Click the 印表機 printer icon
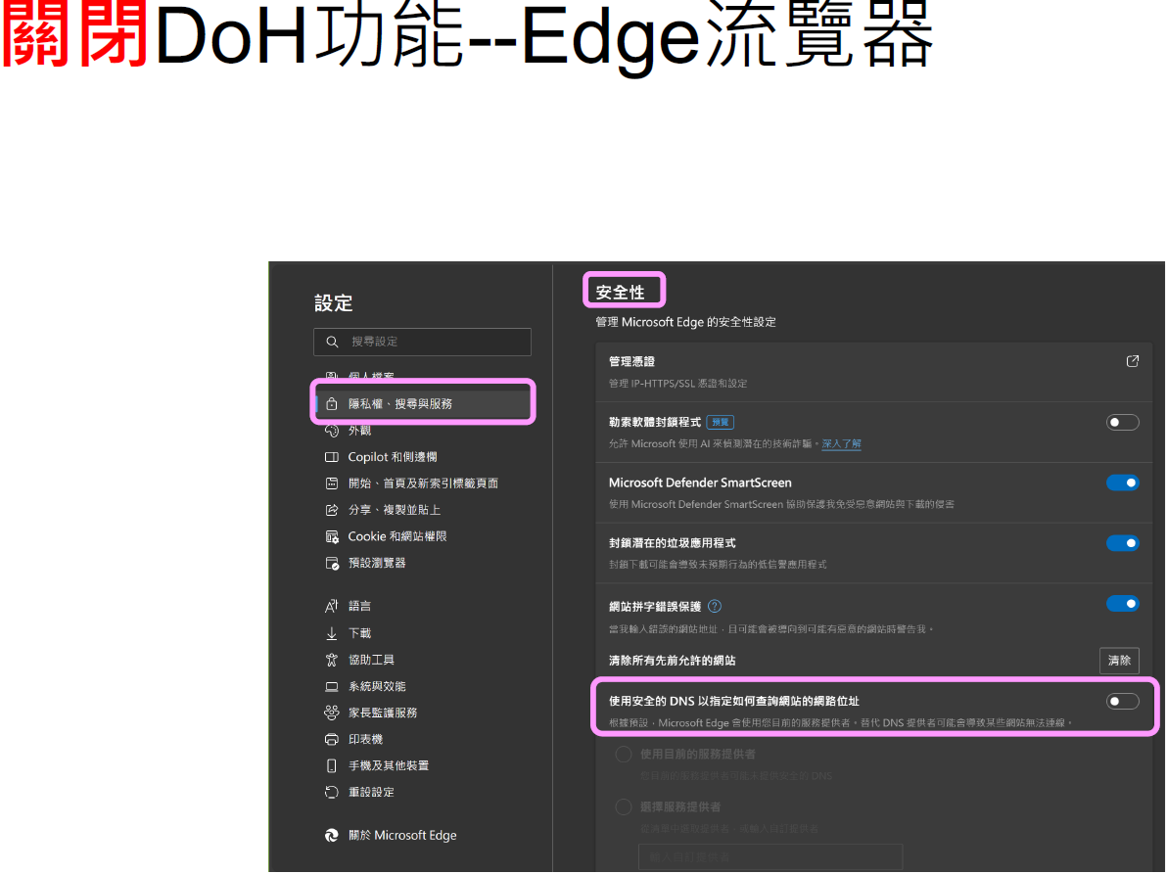 coord(331,739)
